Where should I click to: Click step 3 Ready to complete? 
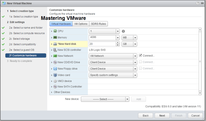pos(20,61)
